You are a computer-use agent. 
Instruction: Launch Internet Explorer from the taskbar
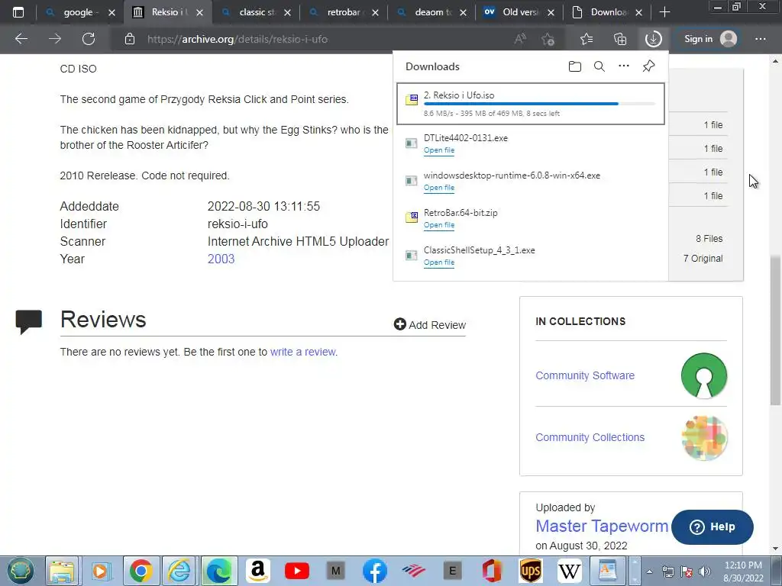(x=179, y=571)
